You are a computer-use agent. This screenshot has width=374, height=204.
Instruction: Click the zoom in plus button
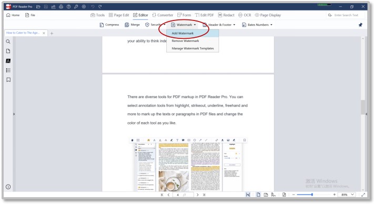click(x=335, y=195)
